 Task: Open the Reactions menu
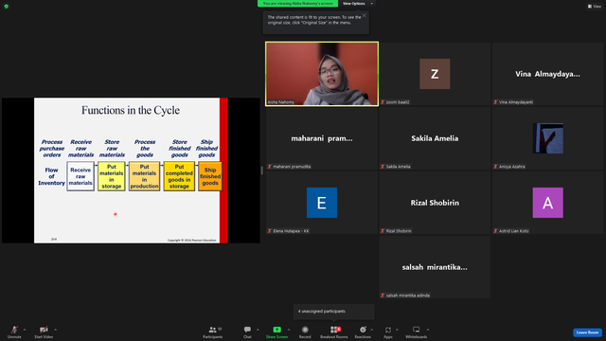[363, 332]
